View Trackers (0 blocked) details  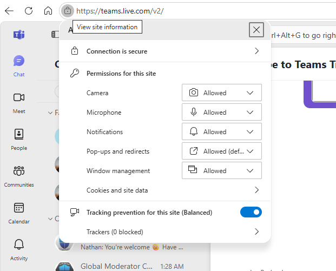click(165, 232)
